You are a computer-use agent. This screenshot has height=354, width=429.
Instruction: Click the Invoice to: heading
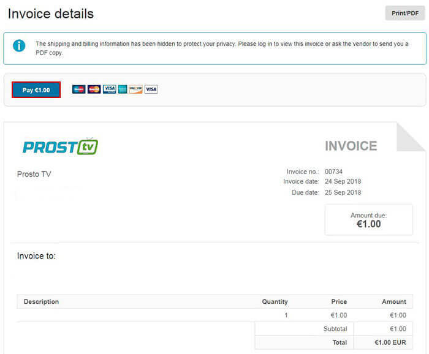(36, 256)
